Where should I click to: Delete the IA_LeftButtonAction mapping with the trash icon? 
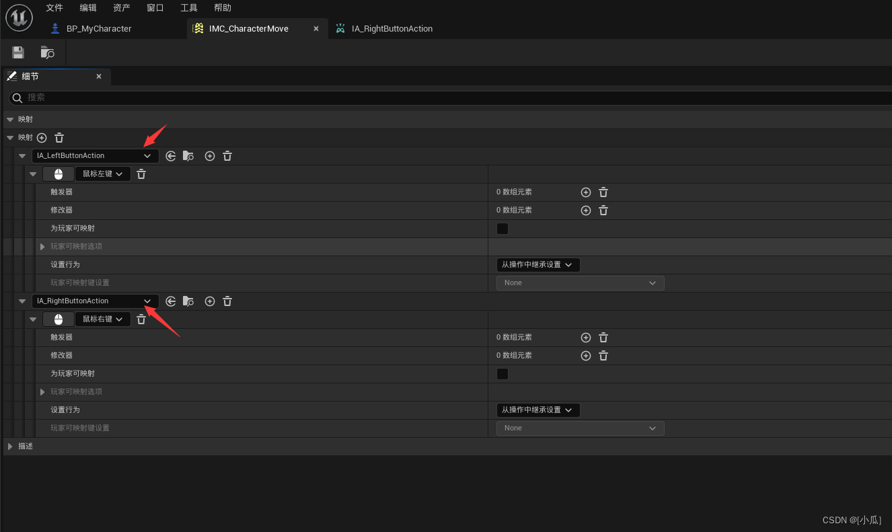pos(227,156)
